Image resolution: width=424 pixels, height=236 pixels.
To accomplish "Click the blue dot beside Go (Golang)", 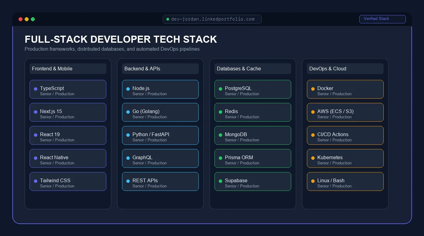I will (x=128, y=112).
